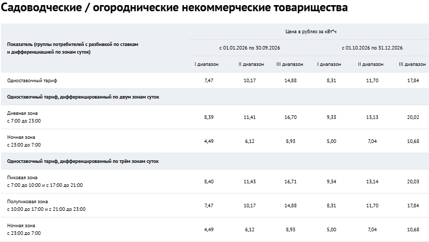Viewport: 429px width, 242px height.
Task: Select the 20,02 price cell
Action: click(x=413, y=117)
